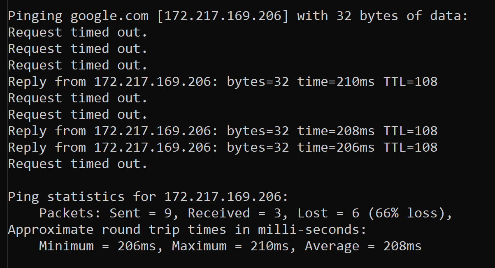Click the "Ping statistics for" heading text

[82, 197]
